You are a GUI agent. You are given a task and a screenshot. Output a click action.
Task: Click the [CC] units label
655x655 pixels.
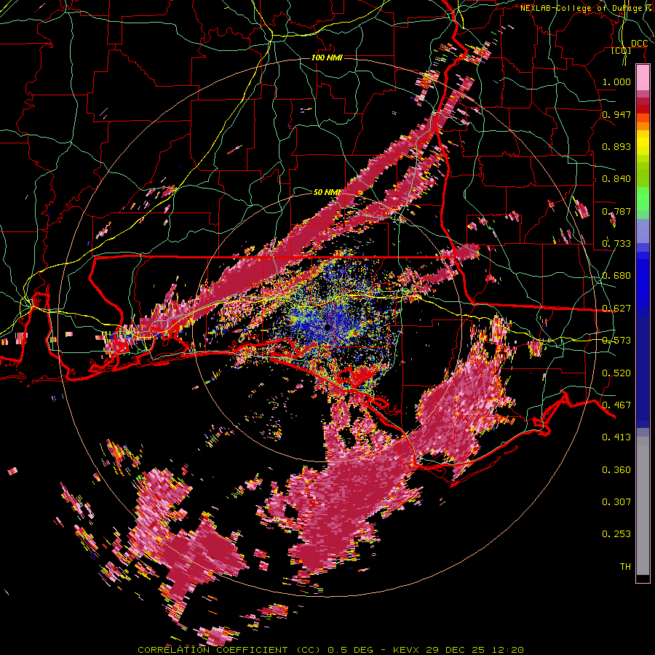pos(621,50)
